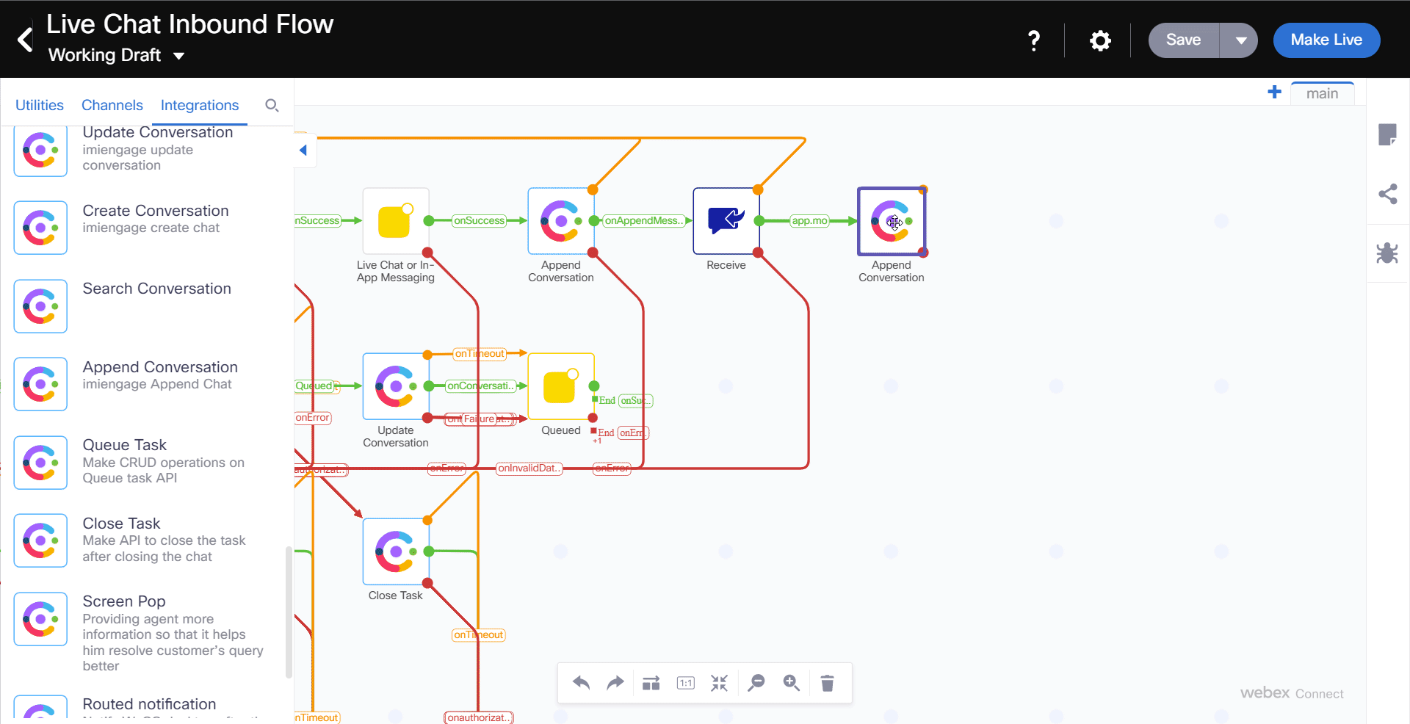
Task: Add a new canvas tab with plus
Action: pyautogui.click(x=1274, y=92)
